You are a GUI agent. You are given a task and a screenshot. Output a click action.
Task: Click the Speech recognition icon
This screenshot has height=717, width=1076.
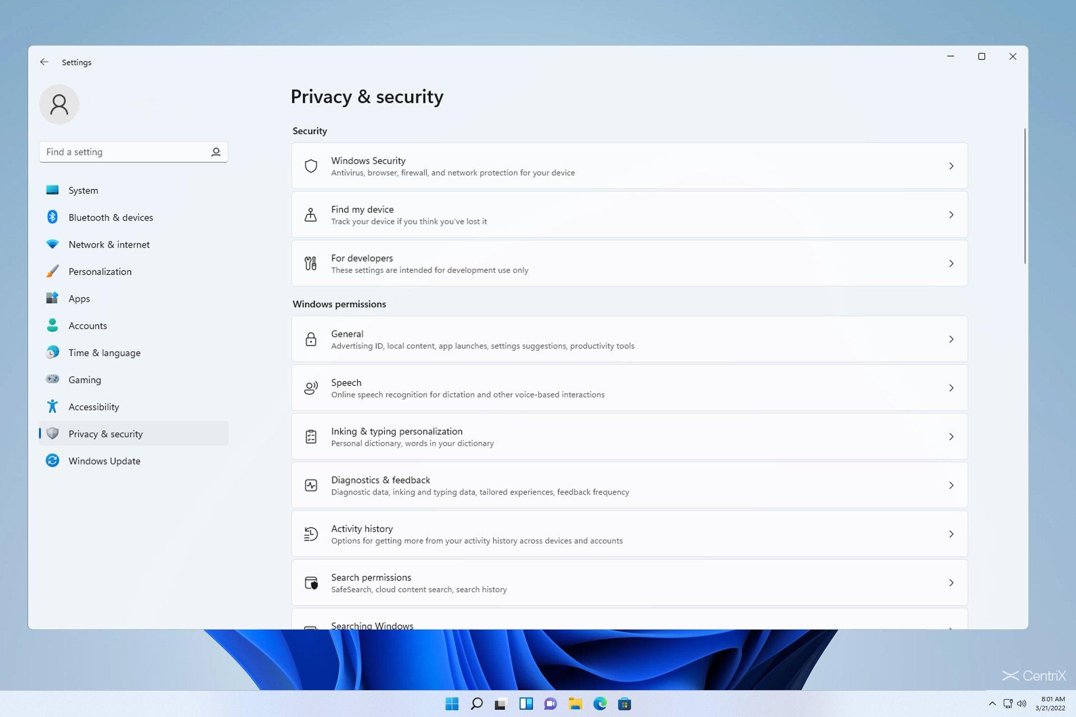tap(310, 388)
